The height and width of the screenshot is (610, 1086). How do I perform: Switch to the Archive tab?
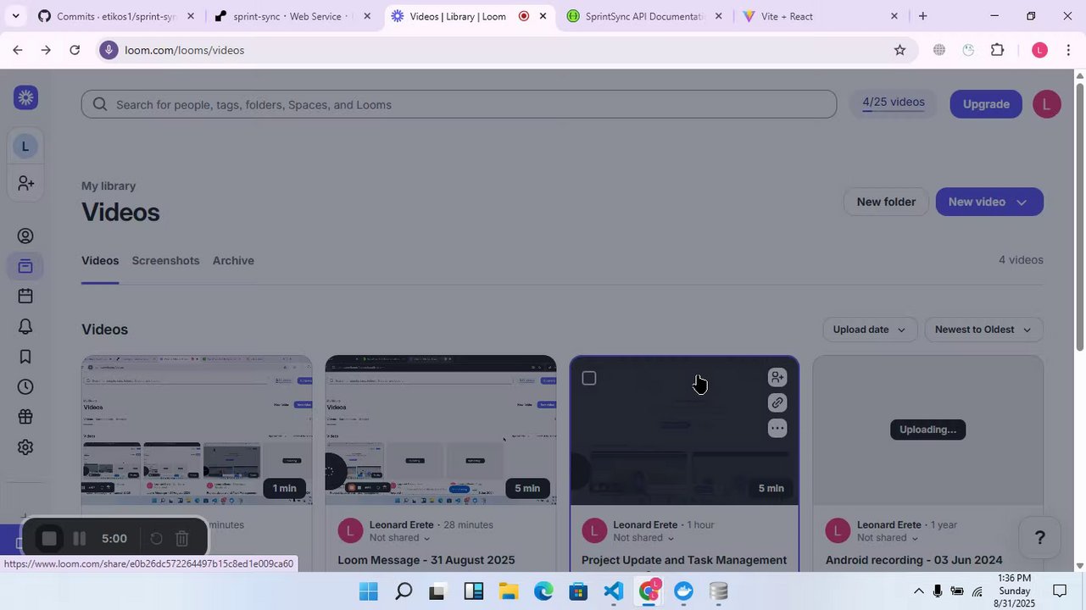coord(233,261)
